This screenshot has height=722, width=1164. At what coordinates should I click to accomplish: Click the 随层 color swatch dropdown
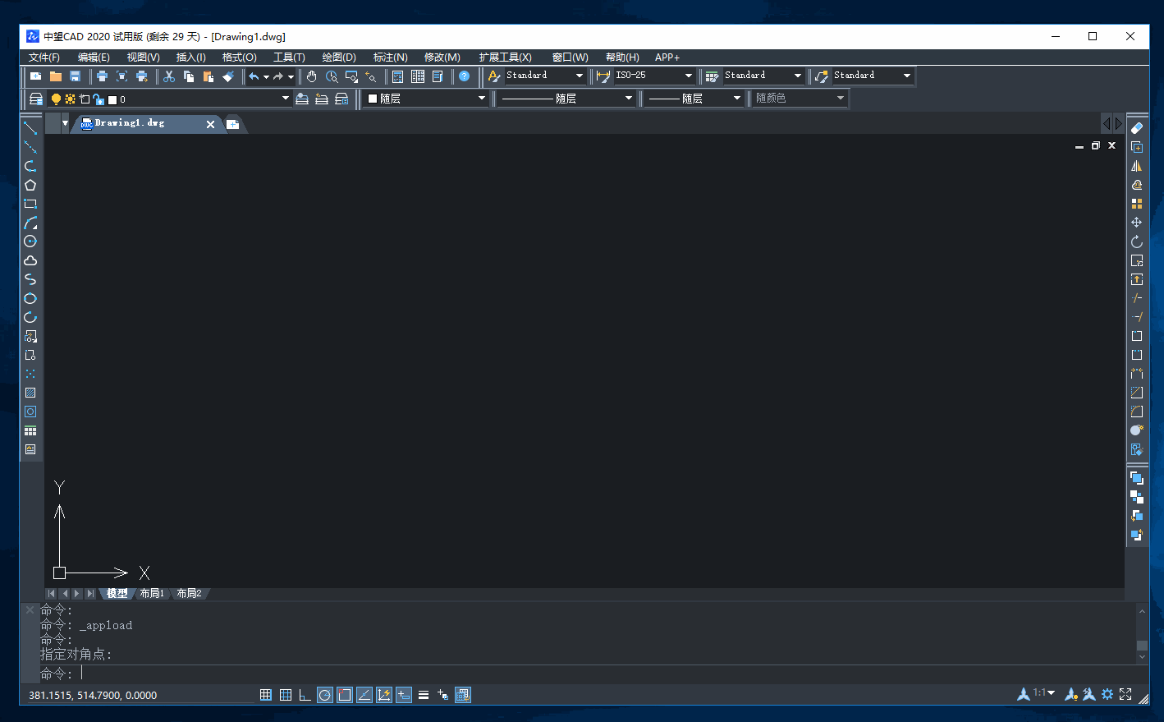pos(482,99)
